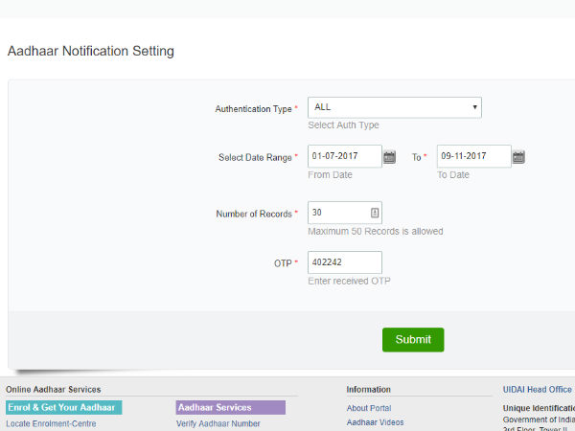Click the Select Date Range label

pos(255,158)
